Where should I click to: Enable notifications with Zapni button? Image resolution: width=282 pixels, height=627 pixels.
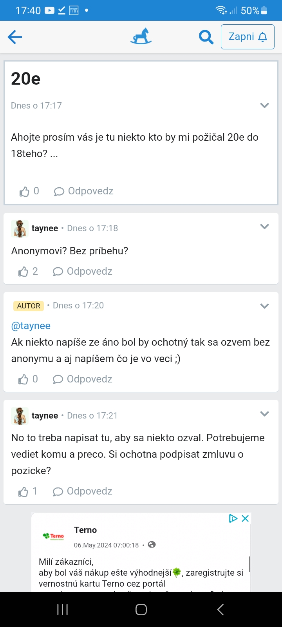tap(248, 37)
